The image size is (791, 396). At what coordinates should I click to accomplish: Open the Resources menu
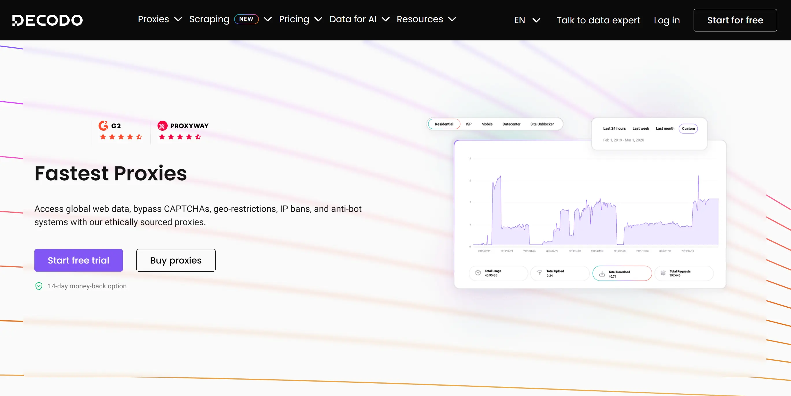[x=420, y=19]
